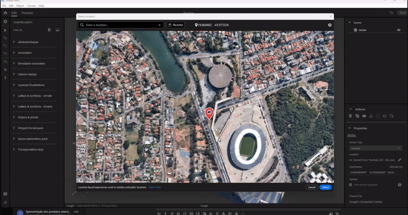Image resolution: width=408 pixels, height=215 pixels.
Task: Filter starter assets by 3D models
Action: (x=49, y=30)
